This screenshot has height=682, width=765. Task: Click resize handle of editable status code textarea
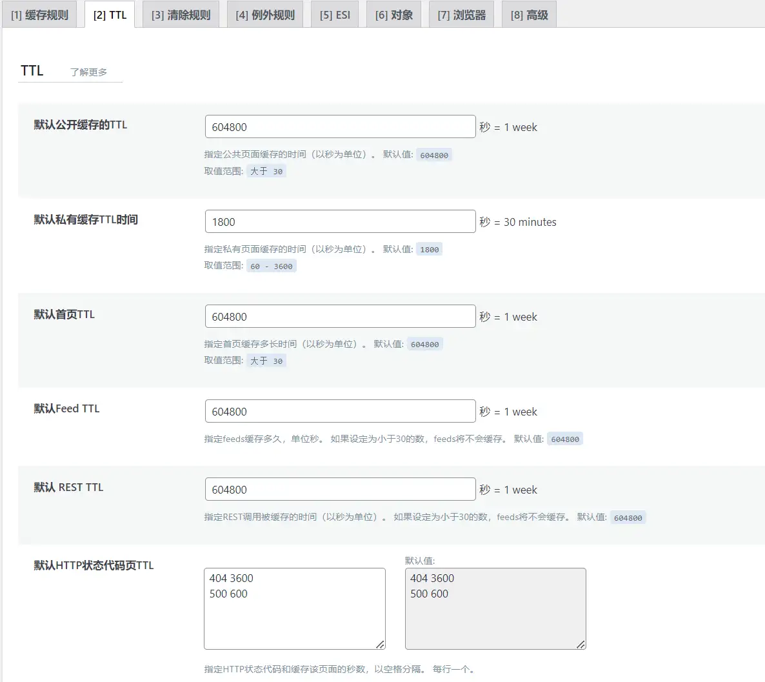click(x=380, y=644)
